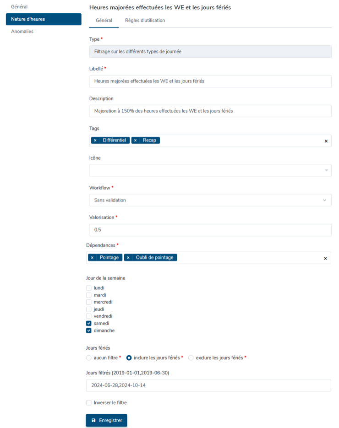
Task: Uncheck the samedi checkbox
Action: click(89, 324)
